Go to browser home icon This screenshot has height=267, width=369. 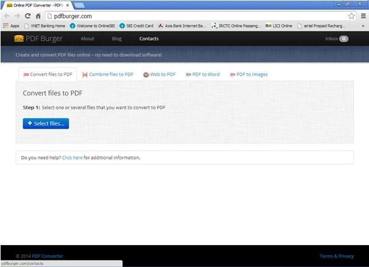click(x=38, y=16)
